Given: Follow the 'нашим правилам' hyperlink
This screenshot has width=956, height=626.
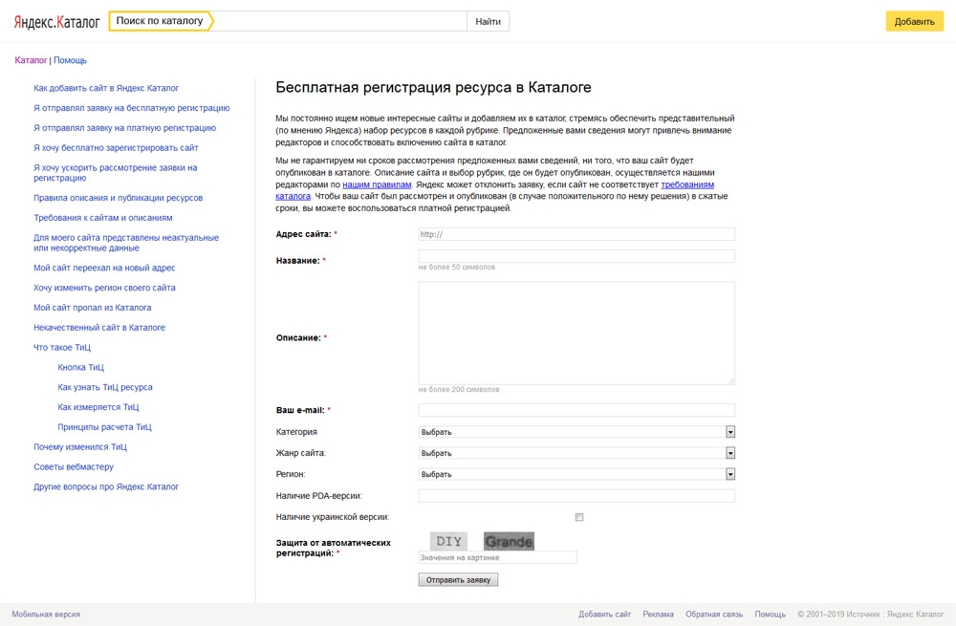Looking at the screenshot, I should coord(377,184).
